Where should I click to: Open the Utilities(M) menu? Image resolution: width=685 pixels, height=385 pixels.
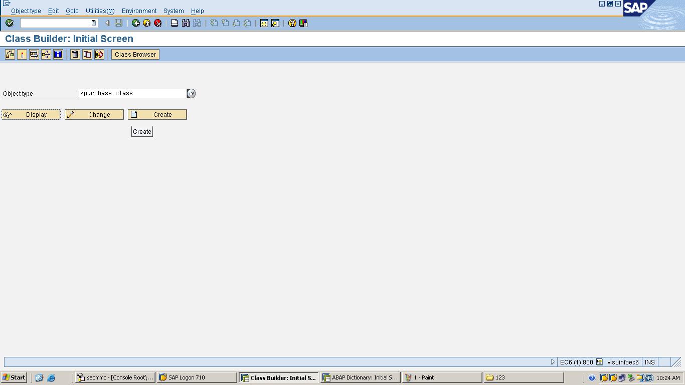100,11
